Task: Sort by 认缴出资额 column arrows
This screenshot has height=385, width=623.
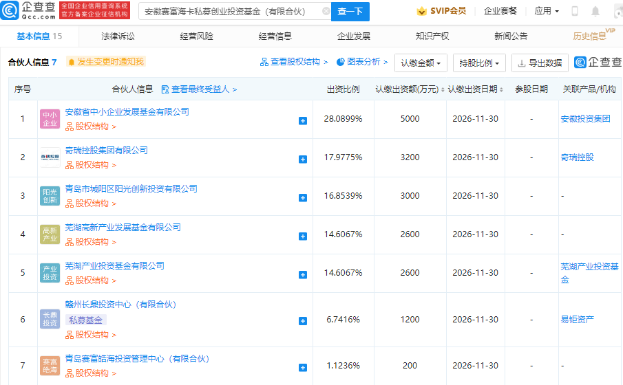Action: (443, 89)
